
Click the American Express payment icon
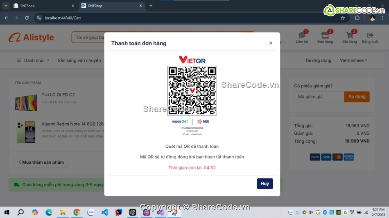click(x=349, y=157)
